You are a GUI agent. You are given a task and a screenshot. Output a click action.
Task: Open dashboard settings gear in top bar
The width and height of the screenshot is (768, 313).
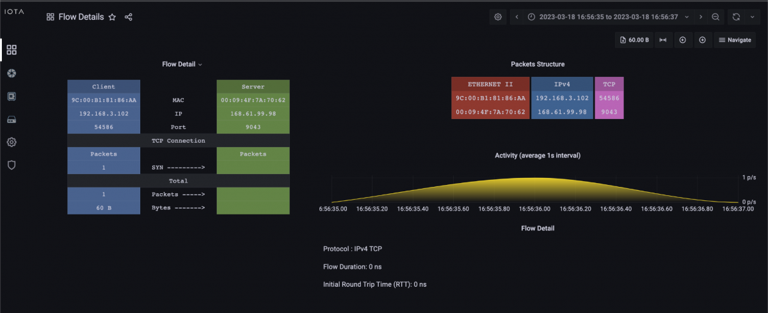tap(498, 17)
